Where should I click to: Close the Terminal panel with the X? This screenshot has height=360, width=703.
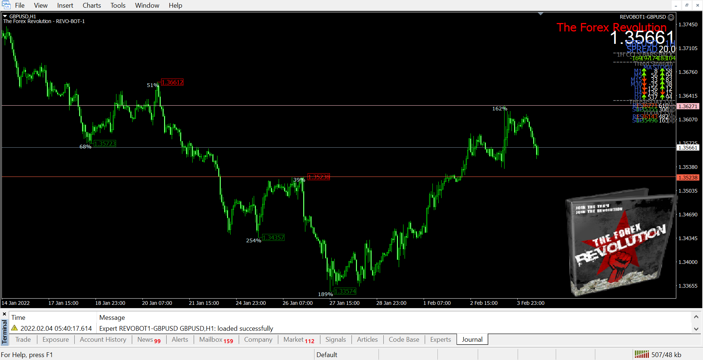tap(4, 314)
